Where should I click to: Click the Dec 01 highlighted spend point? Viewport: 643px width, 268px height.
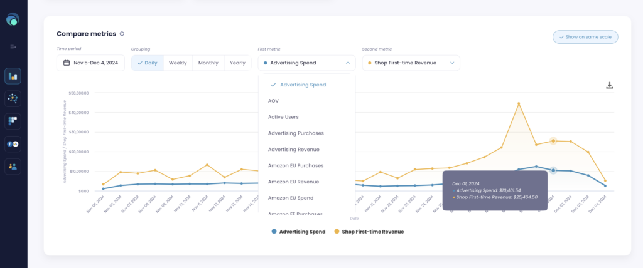553,170
